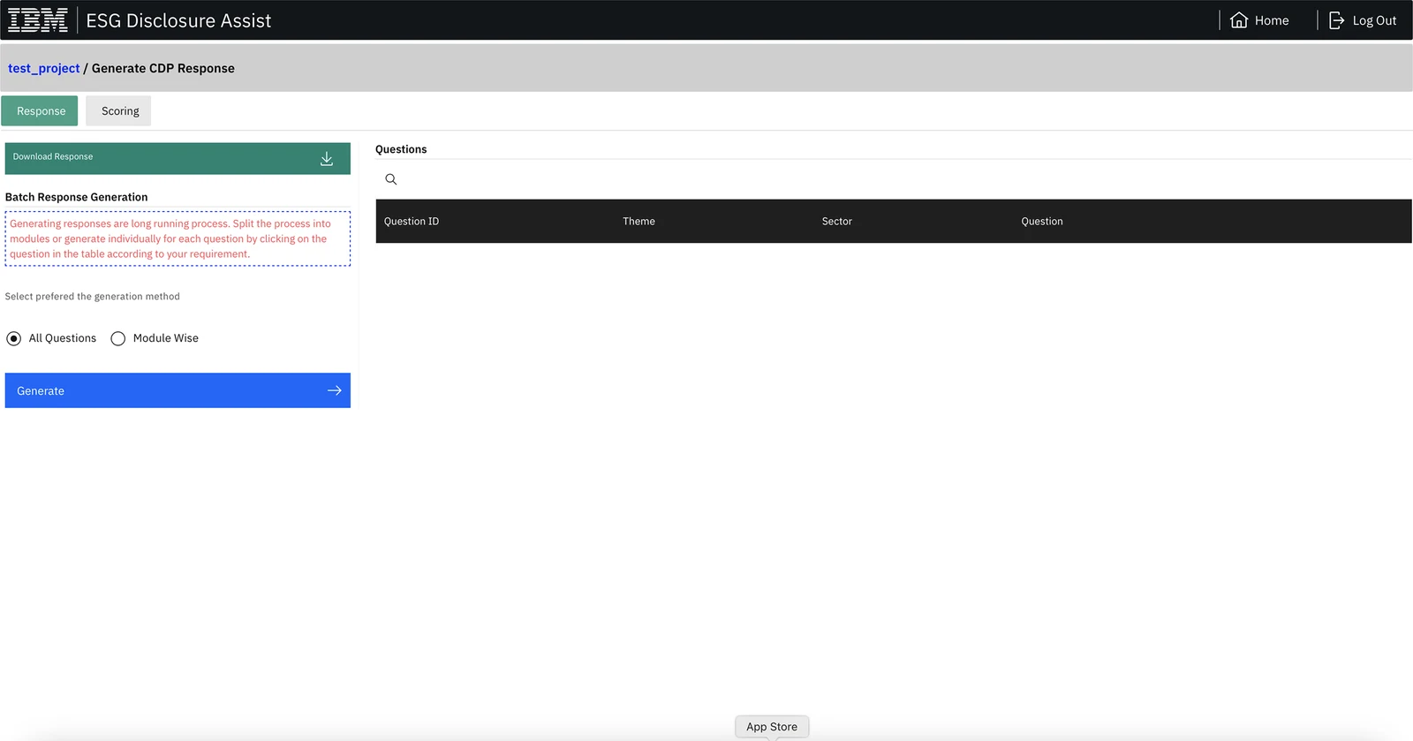Click the Sector column header
Image resolution: width=1413 pixels, height=741 pixels.
pyautogui.click(x=837, y=221)
